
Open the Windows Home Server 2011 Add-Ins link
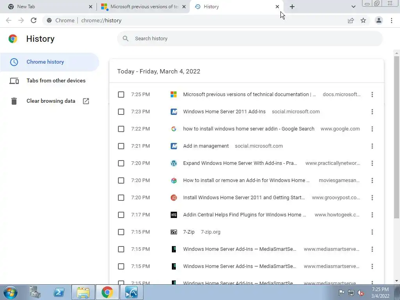point(224,112)
